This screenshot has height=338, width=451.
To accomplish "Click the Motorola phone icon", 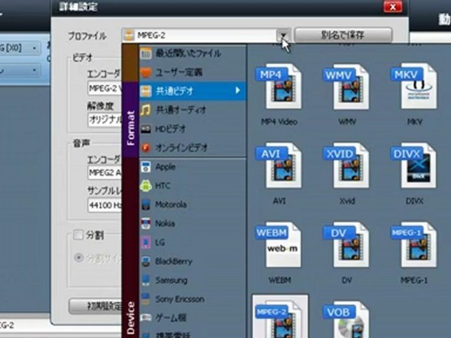I will tap(146, 205).
